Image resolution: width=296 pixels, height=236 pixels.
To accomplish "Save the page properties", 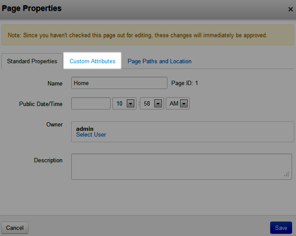I will 281,228.
